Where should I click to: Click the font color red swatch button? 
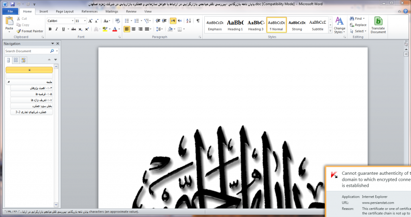(x=114, y=29)
